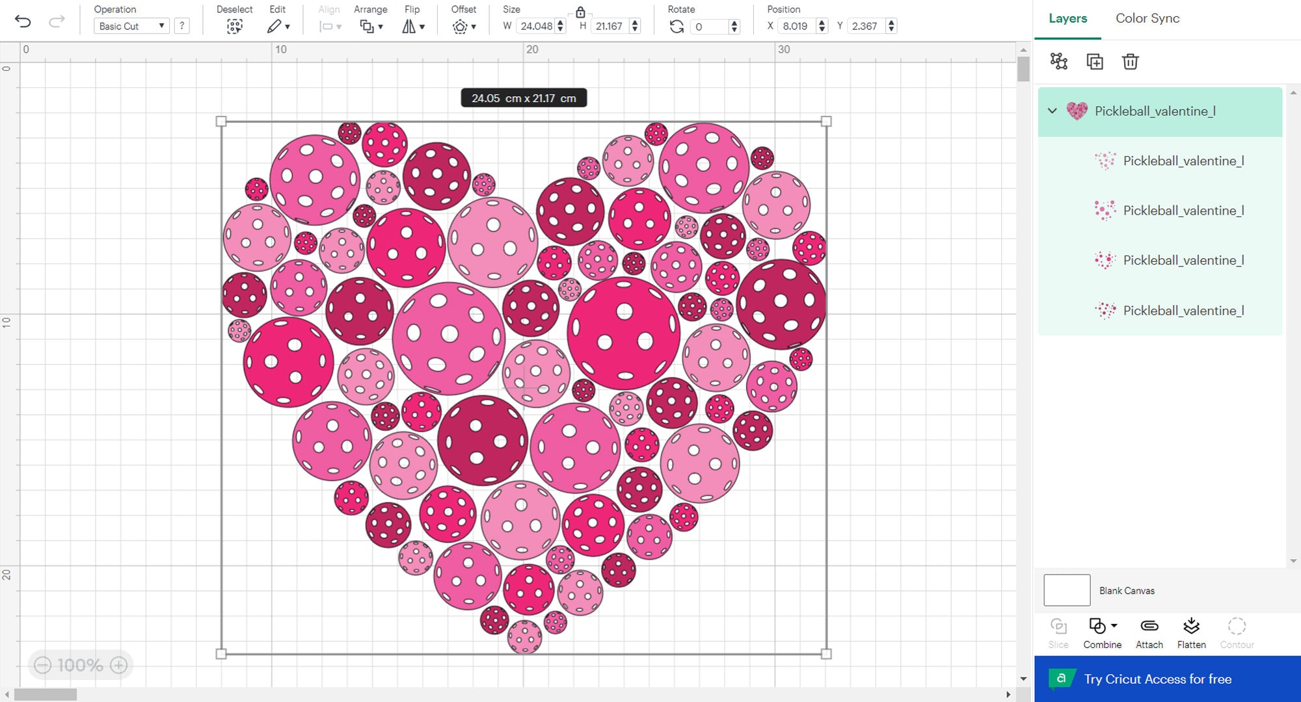Image resolution: width=1301 pixels, height=702 pixels.
Task: Toggle the size aspect ratio lock
Action: tap(580, 12)
